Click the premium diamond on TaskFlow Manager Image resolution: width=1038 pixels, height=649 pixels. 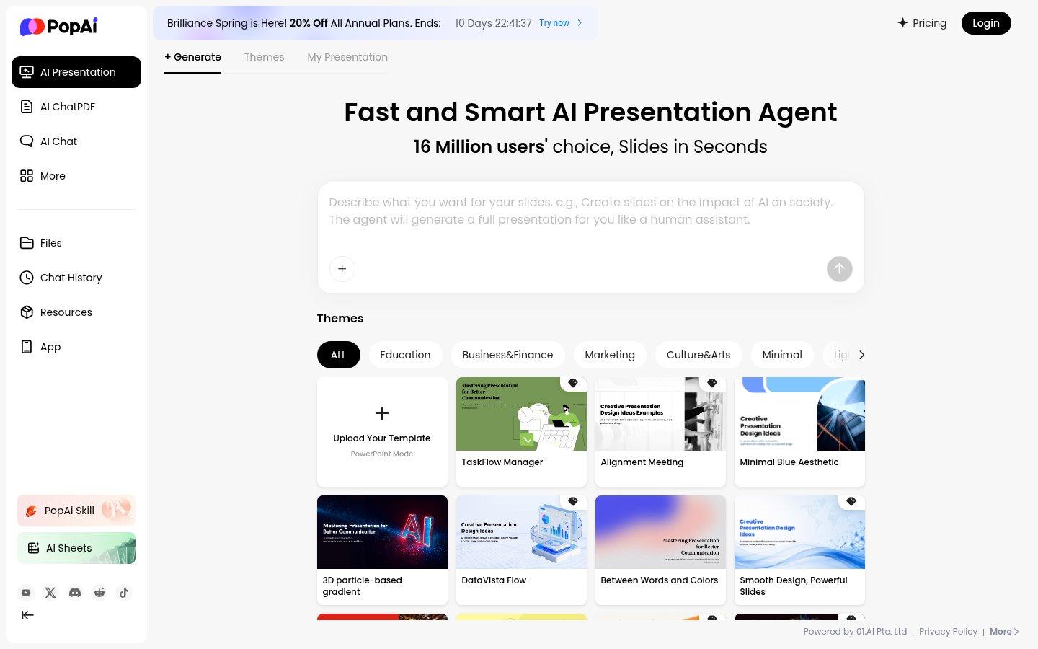click(573, 383)
